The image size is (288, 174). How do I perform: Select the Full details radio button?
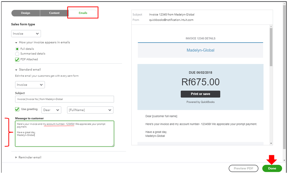[17, 49]
